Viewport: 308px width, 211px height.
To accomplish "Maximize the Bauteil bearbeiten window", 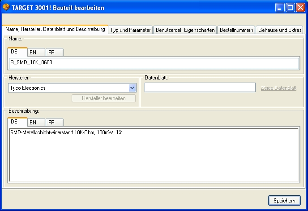I will click(x=290, y=7).
